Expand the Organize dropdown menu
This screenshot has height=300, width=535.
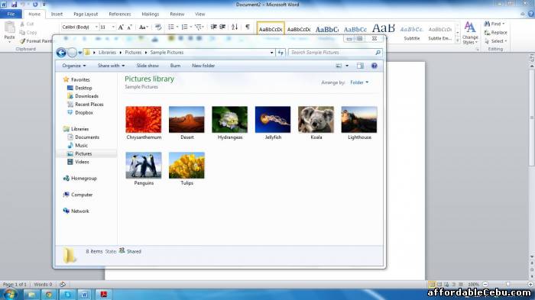tap(73, 66)
